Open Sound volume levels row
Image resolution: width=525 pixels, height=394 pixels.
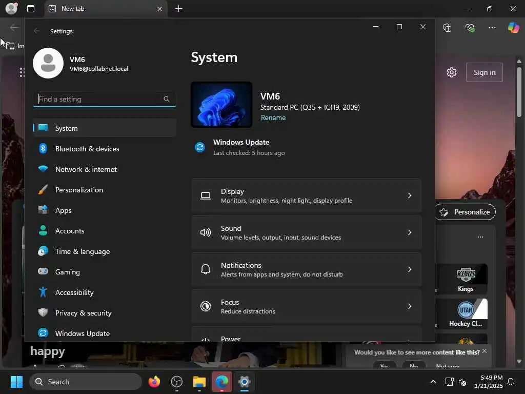pyautogui.click(x=307, y=232)
